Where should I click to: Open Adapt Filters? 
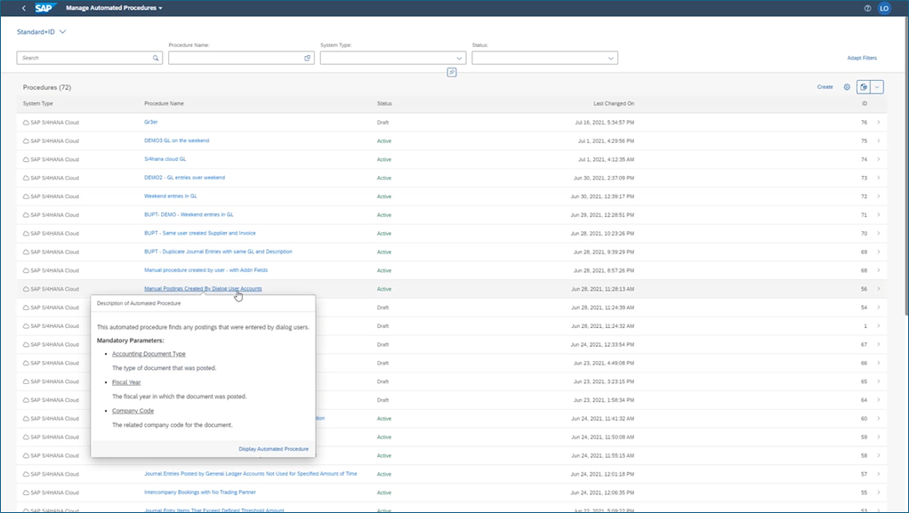click(862, 58)
